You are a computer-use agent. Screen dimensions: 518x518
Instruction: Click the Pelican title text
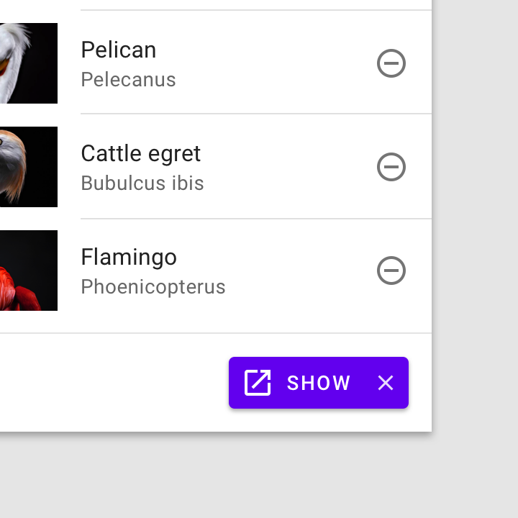[119, 50]
